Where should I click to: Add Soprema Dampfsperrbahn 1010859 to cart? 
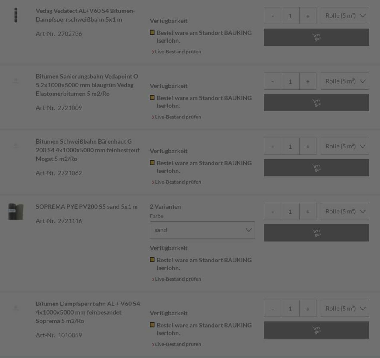point(316,330)
